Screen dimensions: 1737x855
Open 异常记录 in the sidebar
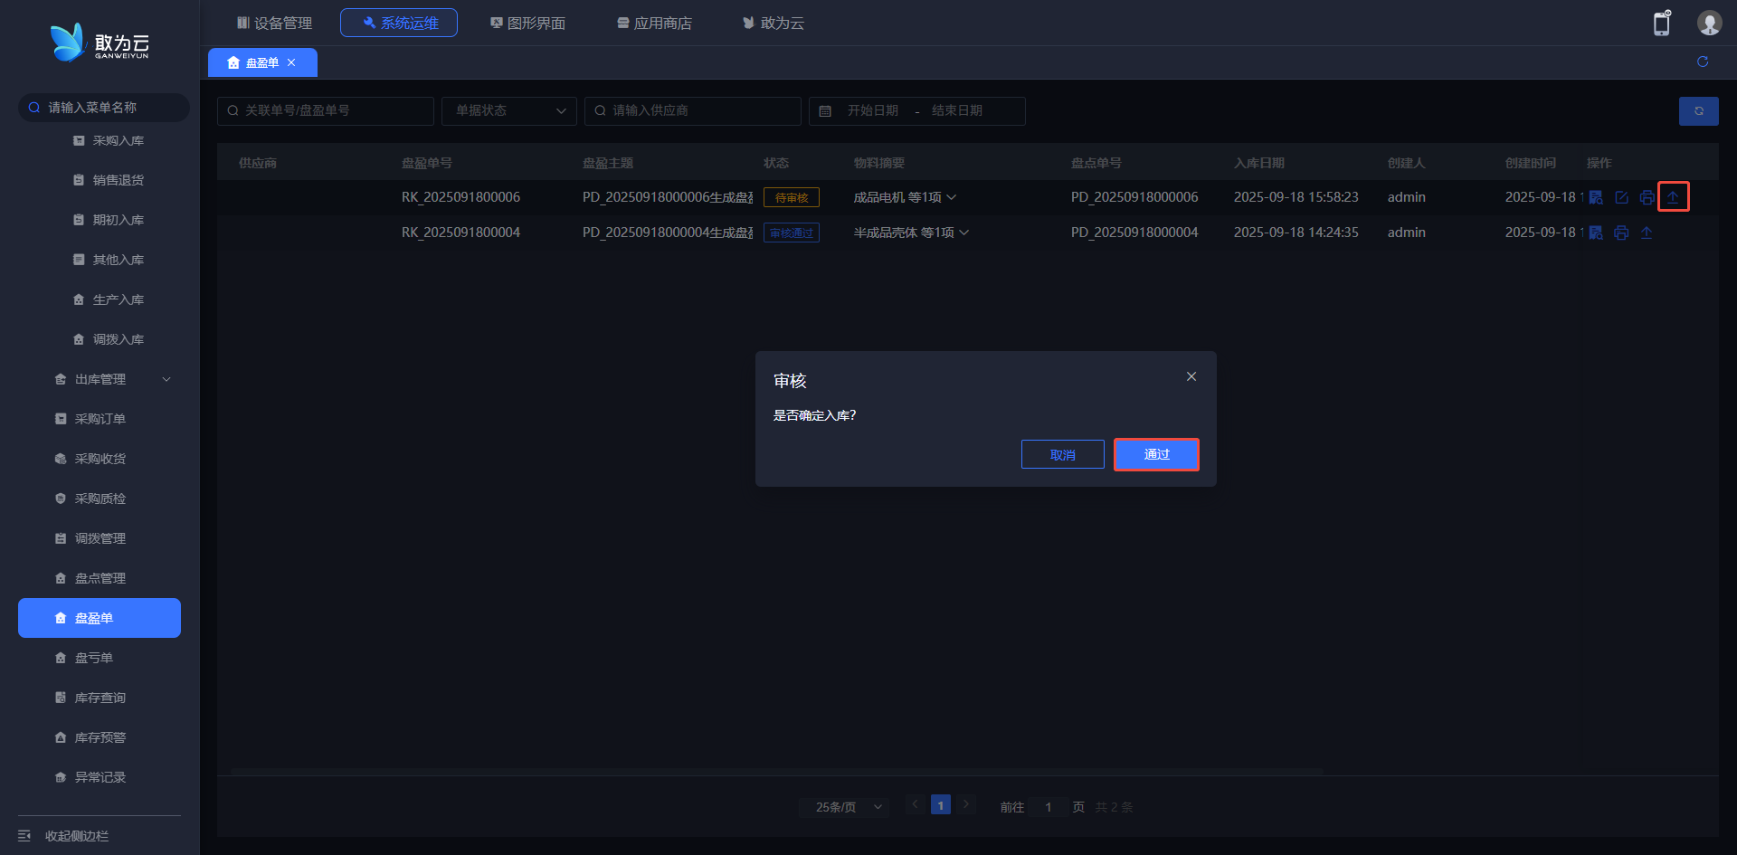[x=100, y=777]
